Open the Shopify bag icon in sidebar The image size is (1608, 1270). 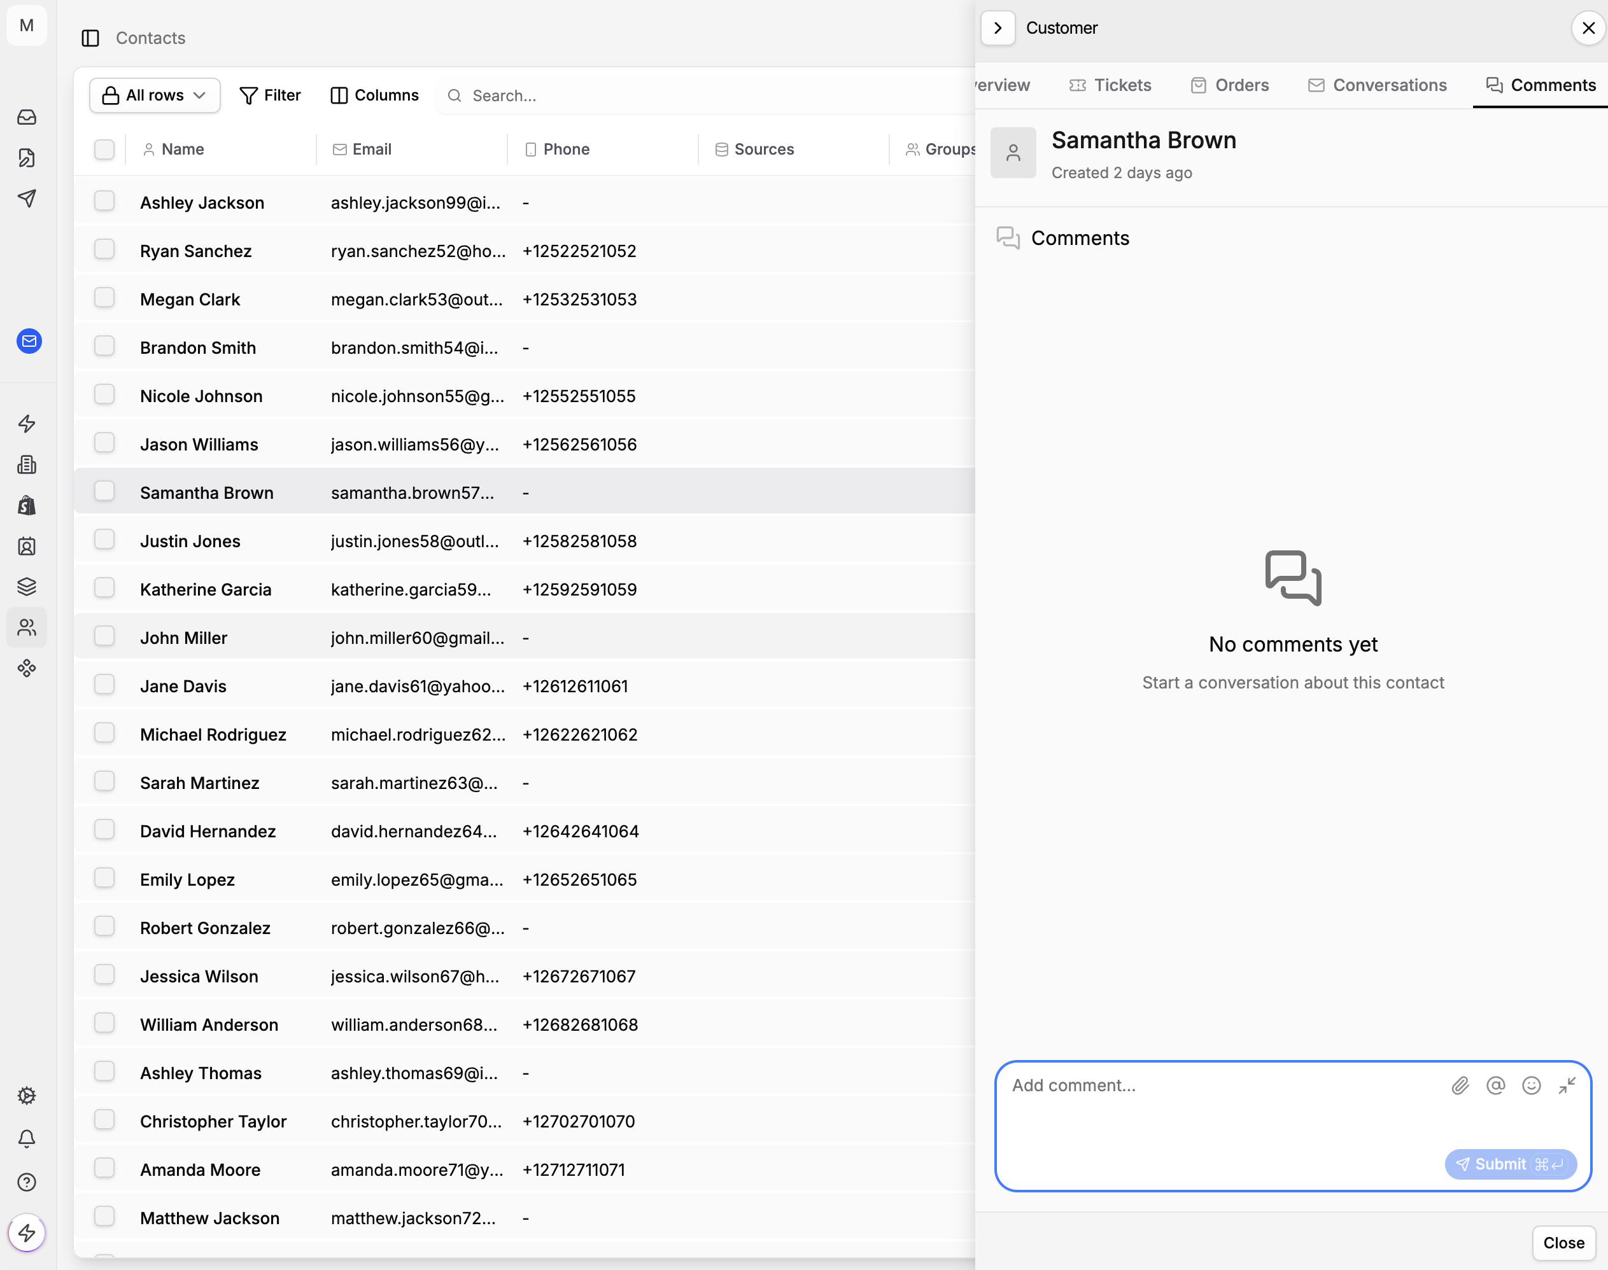coord(27,505)
